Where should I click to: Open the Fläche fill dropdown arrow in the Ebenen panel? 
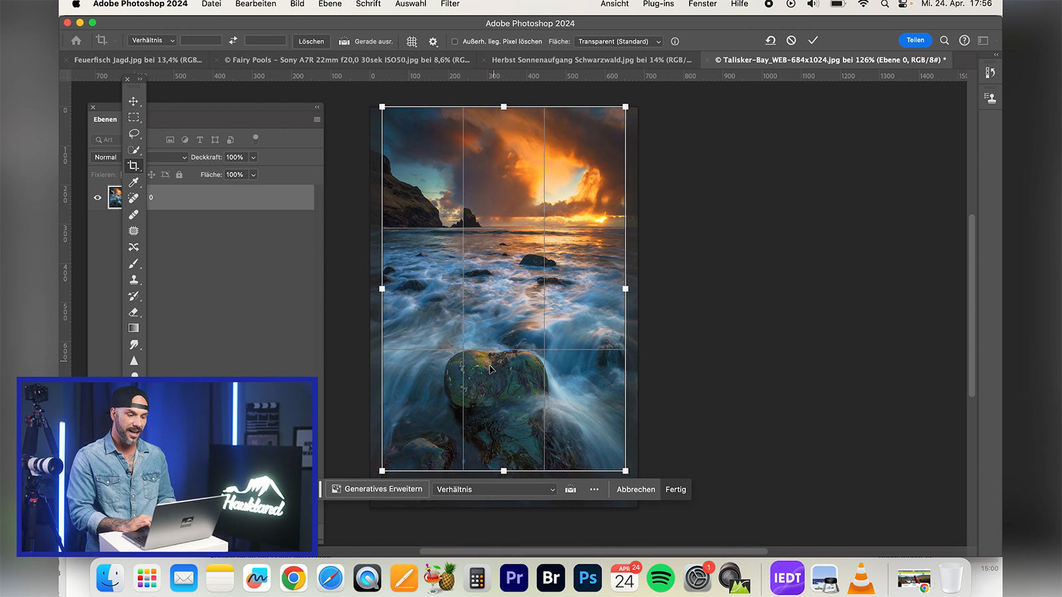253,174
